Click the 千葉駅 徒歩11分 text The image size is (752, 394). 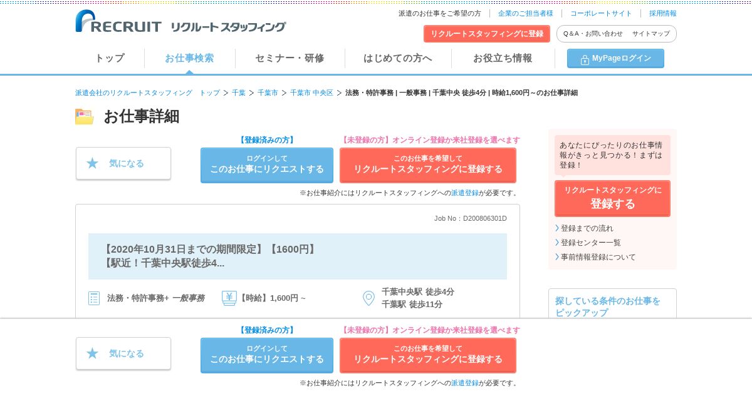(412, 305)
